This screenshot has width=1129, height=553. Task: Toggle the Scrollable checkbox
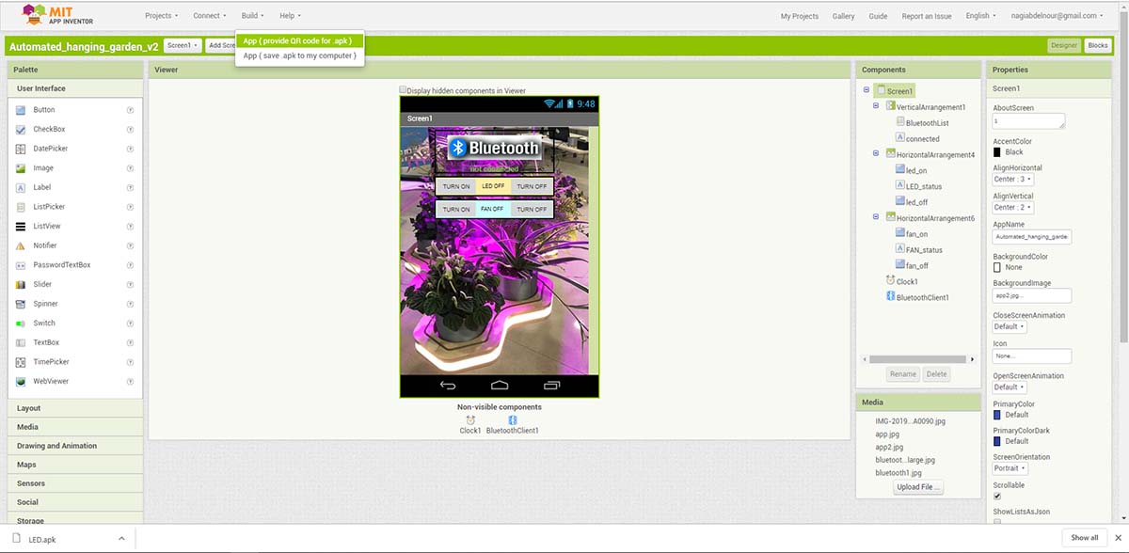tap(997, 496)
